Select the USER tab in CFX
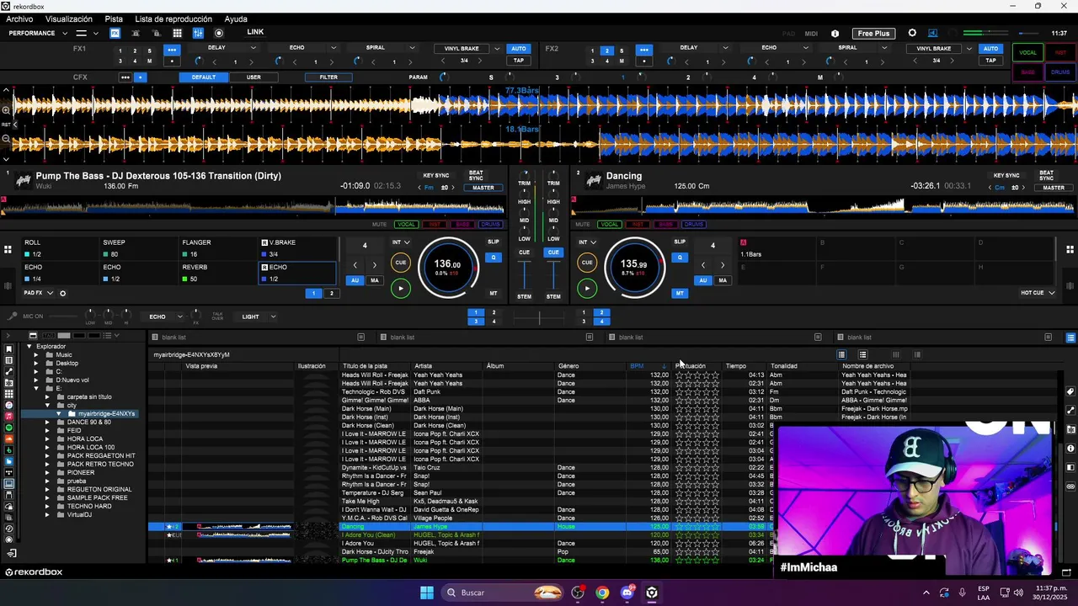This screenshot has width=1078, height=606. 253,77
